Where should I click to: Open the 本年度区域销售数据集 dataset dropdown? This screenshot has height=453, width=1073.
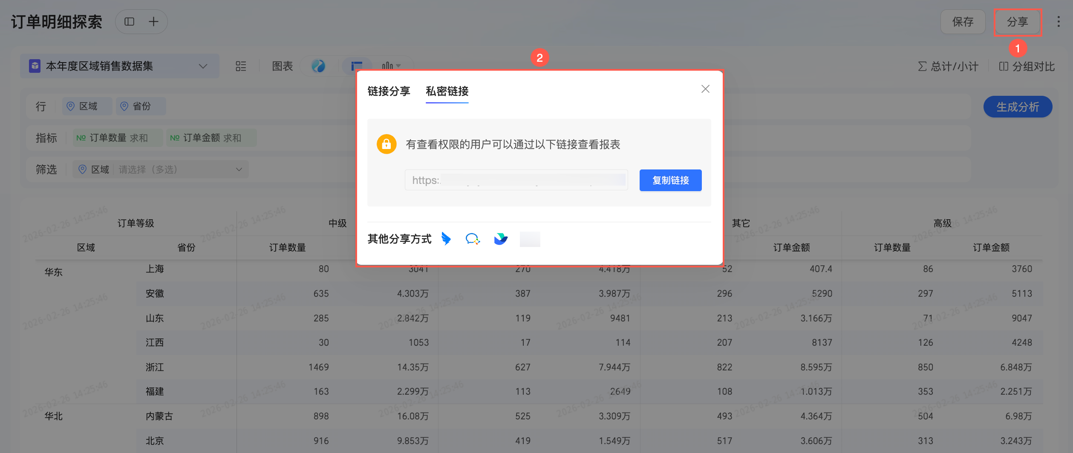point(120,66)
